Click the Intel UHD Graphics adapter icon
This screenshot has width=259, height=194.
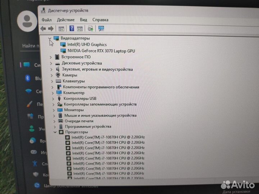pos(63,45)
